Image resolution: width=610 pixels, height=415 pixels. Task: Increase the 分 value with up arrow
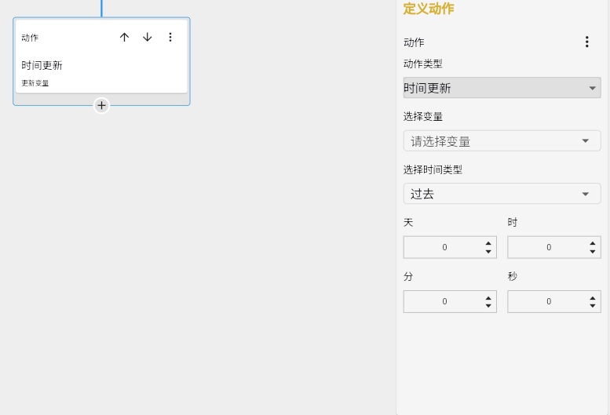[488, 297]
